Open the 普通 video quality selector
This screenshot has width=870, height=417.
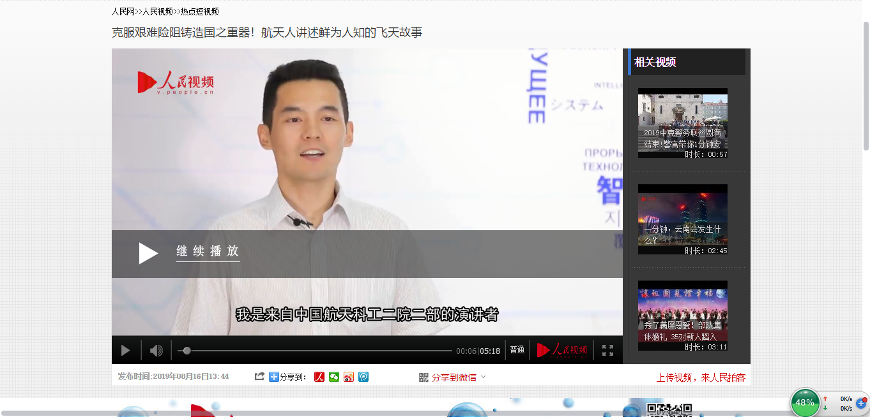[517, 350]
